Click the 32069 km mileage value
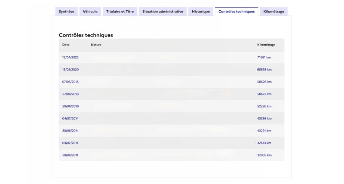Viewport: 344px width, 184px height. tap(264, 155)
